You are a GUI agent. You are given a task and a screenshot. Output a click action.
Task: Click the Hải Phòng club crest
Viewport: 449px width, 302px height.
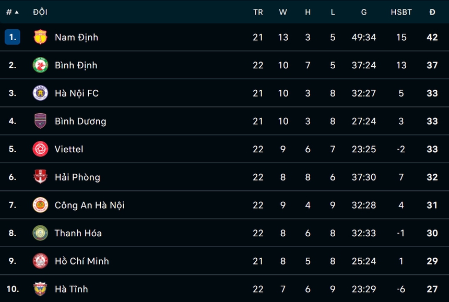tap(40, 177)
